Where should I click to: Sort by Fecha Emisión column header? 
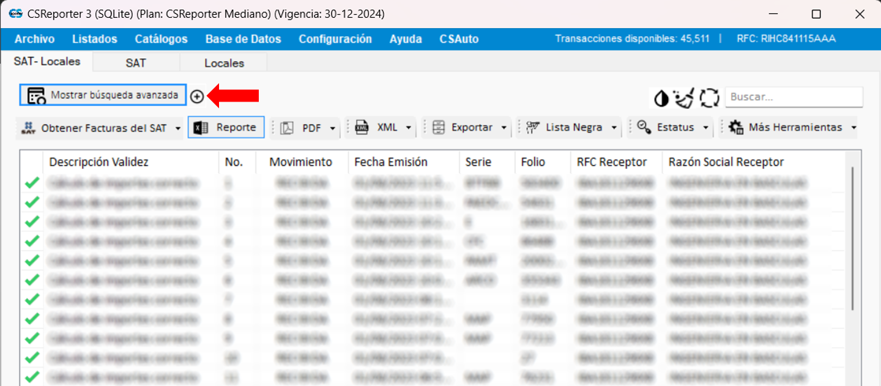(x=390, y=162)
